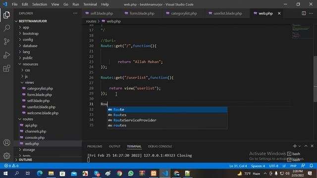Image resolution: width=317 pixels, height=178 pixels.
Task: Select first bash terminal in list
Action: tap(294, 154)
